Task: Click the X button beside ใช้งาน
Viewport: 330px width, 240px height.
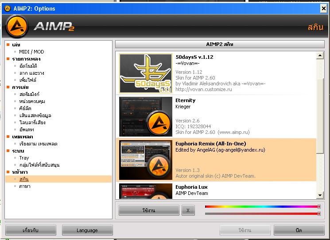Action: pos(188,210)
